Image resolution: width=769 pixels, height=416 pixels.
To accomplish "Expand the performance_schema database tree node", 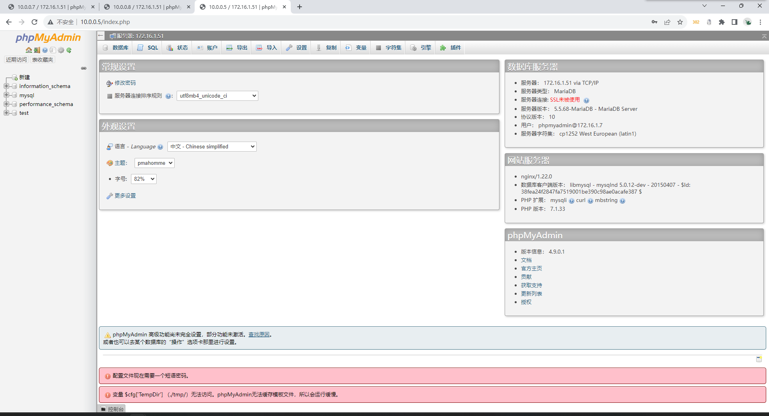I will pyautogui.click(x=6, y=104).
